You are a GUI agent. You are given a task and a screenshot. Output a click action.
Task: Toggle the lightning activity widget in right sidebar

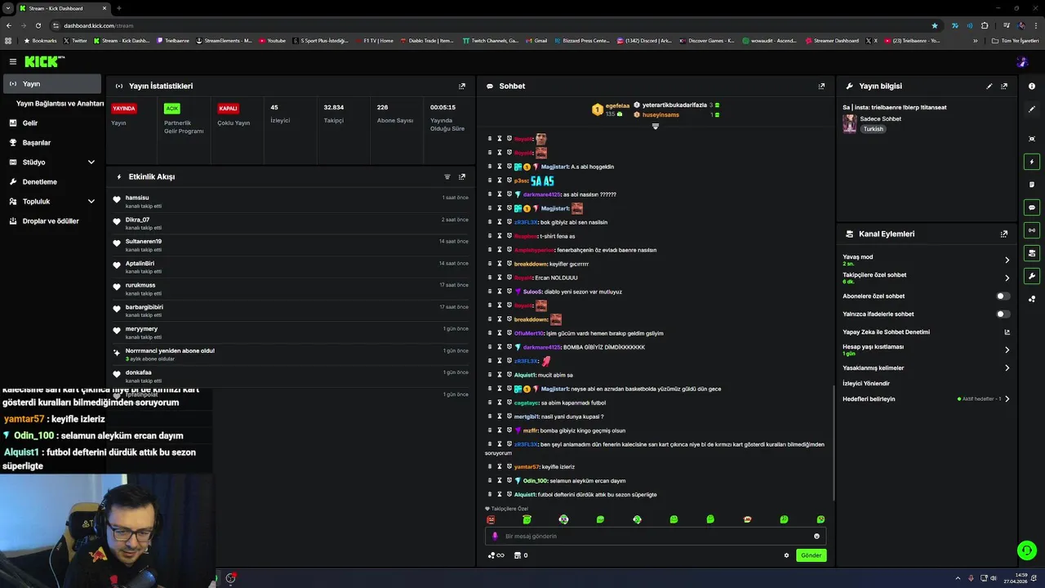point(1032,162)
